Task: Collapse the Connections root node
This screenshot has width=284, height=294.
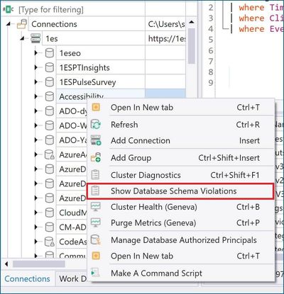Action: (9, 24)
